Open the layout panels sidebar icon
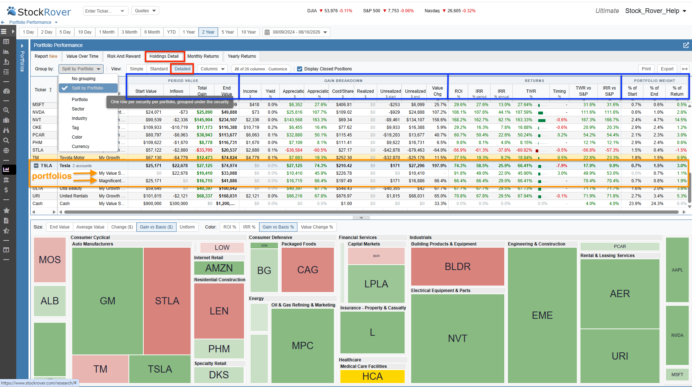 pyautogui.click(x=6, y=250)
